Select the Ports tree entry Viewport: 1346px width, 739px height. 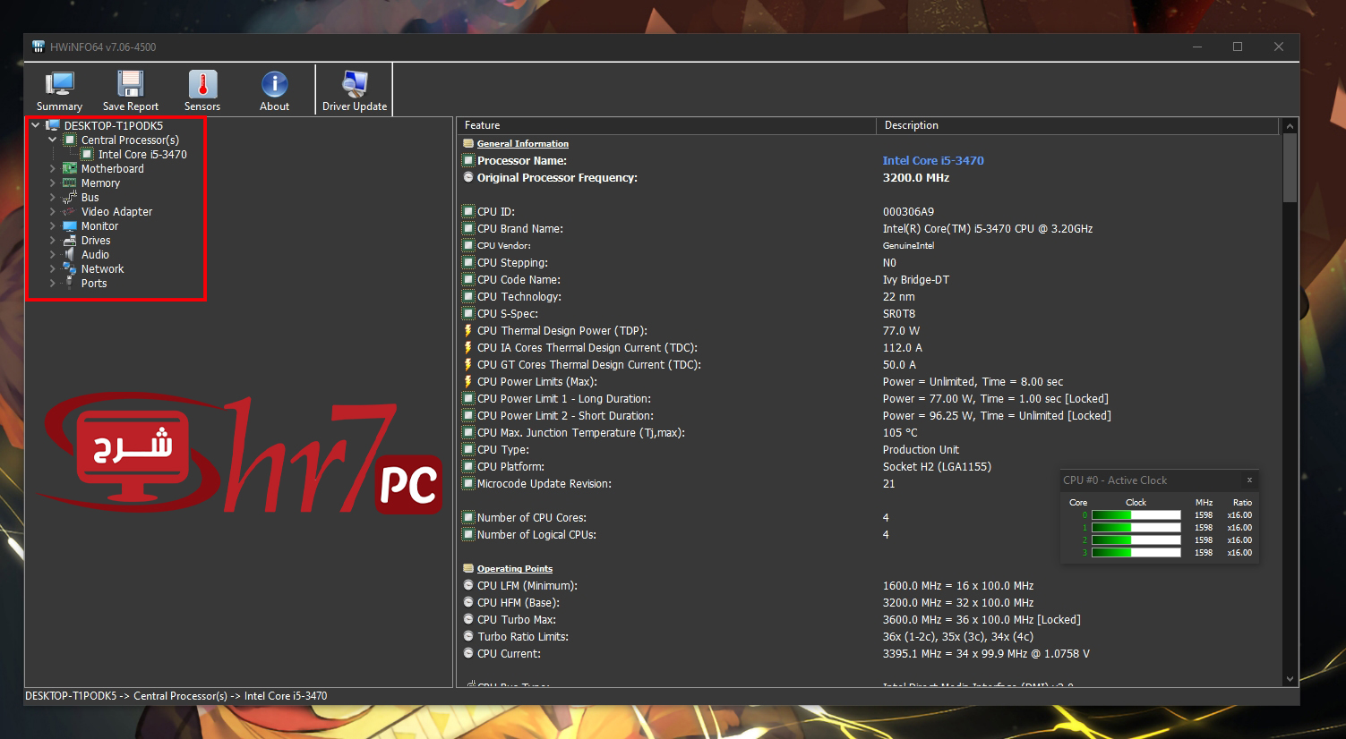tap(94, 283)
